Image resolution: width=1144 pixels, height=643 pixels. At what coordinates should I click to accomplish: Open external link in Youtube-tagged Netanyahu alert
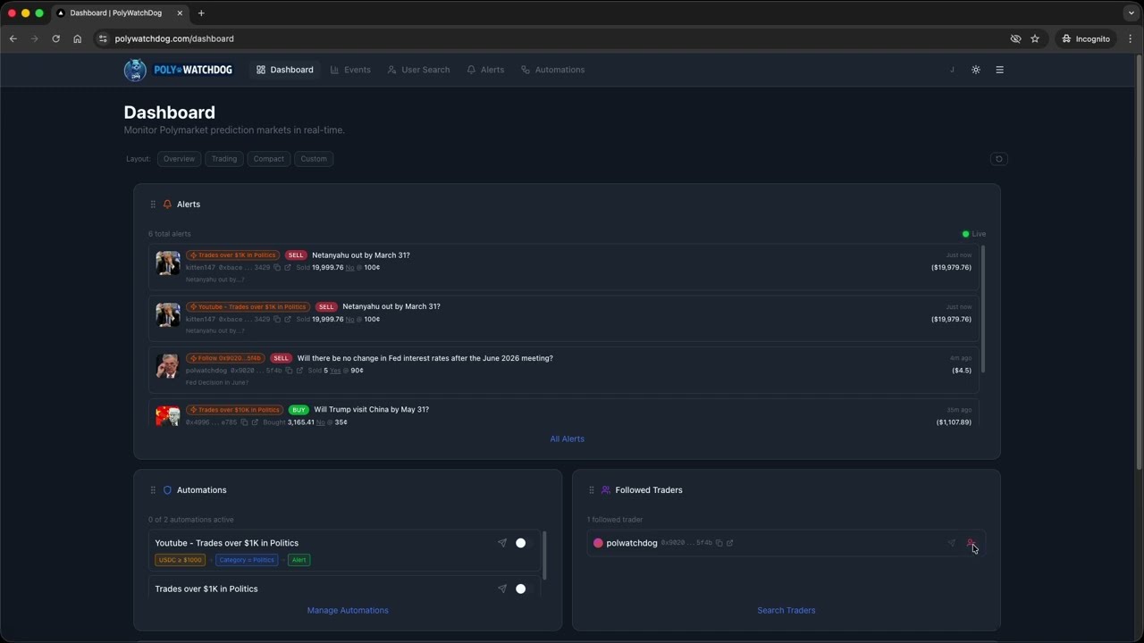(287, 319)
